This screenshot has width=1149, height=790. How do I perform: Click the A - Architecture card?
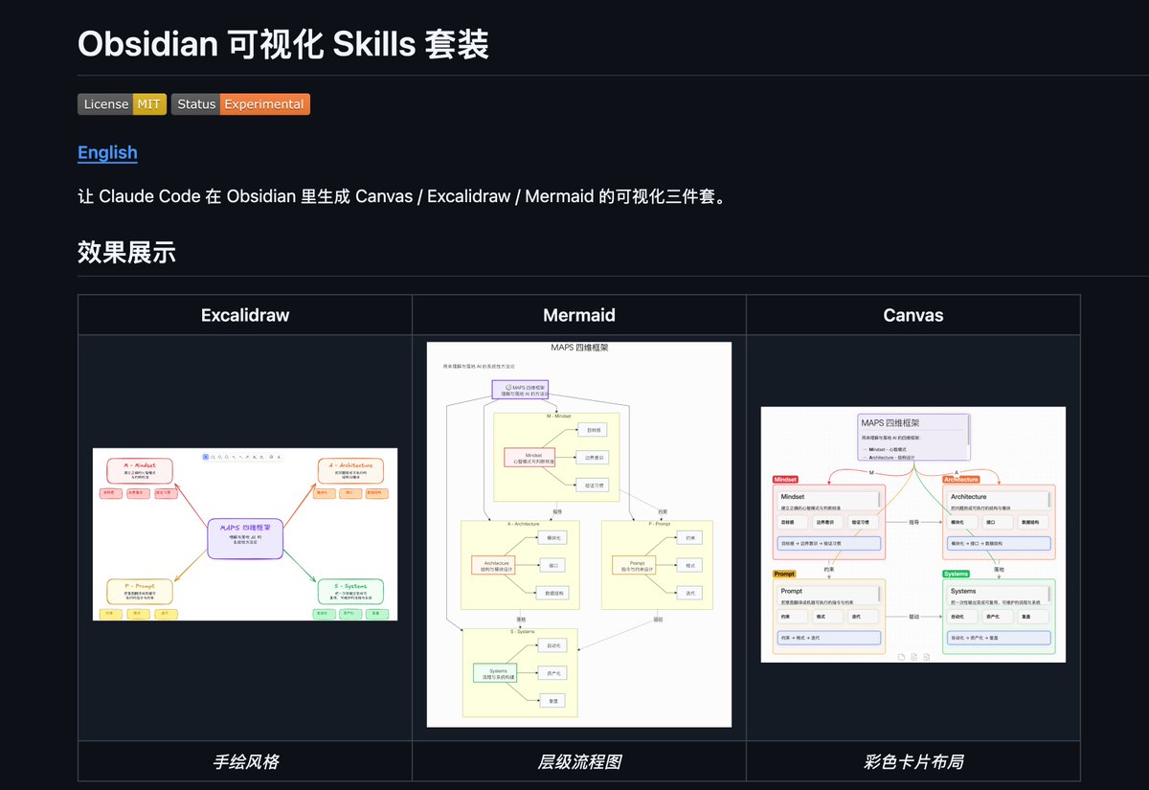350,469
